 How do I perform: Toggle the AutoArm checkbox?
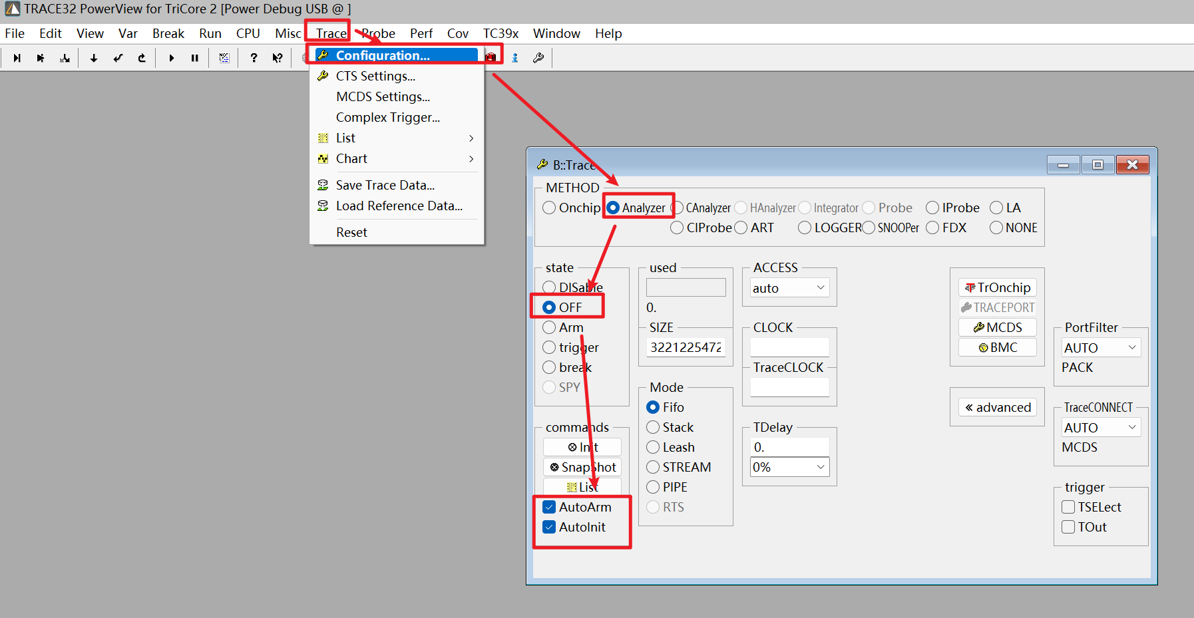pos(549,507)
